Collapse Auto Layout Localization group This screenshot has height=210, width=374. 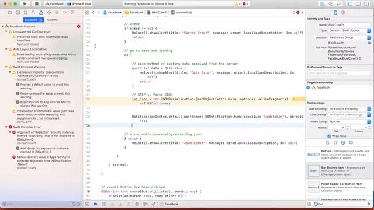point(6,49)
